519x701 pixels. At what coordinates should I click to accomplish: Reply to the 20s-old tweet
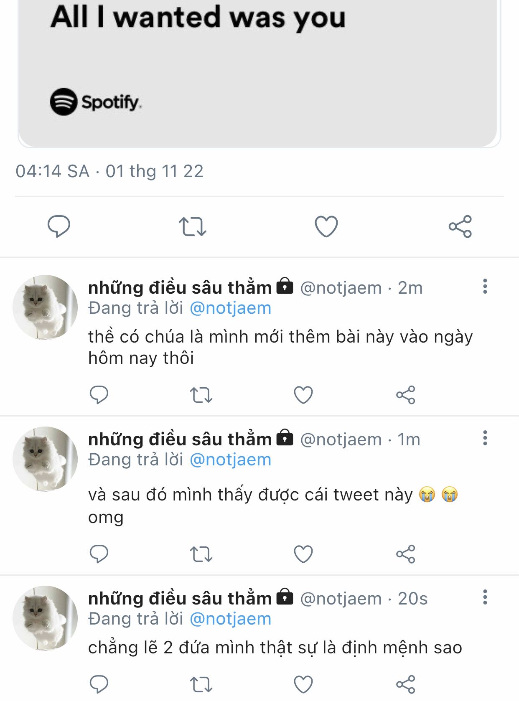(99, 684)
